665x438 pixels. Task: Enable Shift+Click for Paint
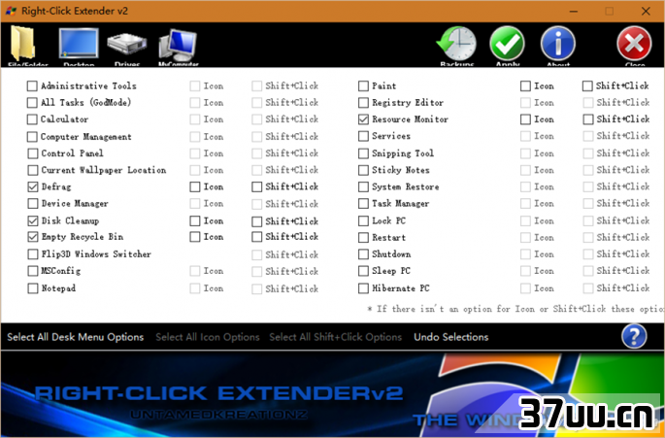[587, 86]
